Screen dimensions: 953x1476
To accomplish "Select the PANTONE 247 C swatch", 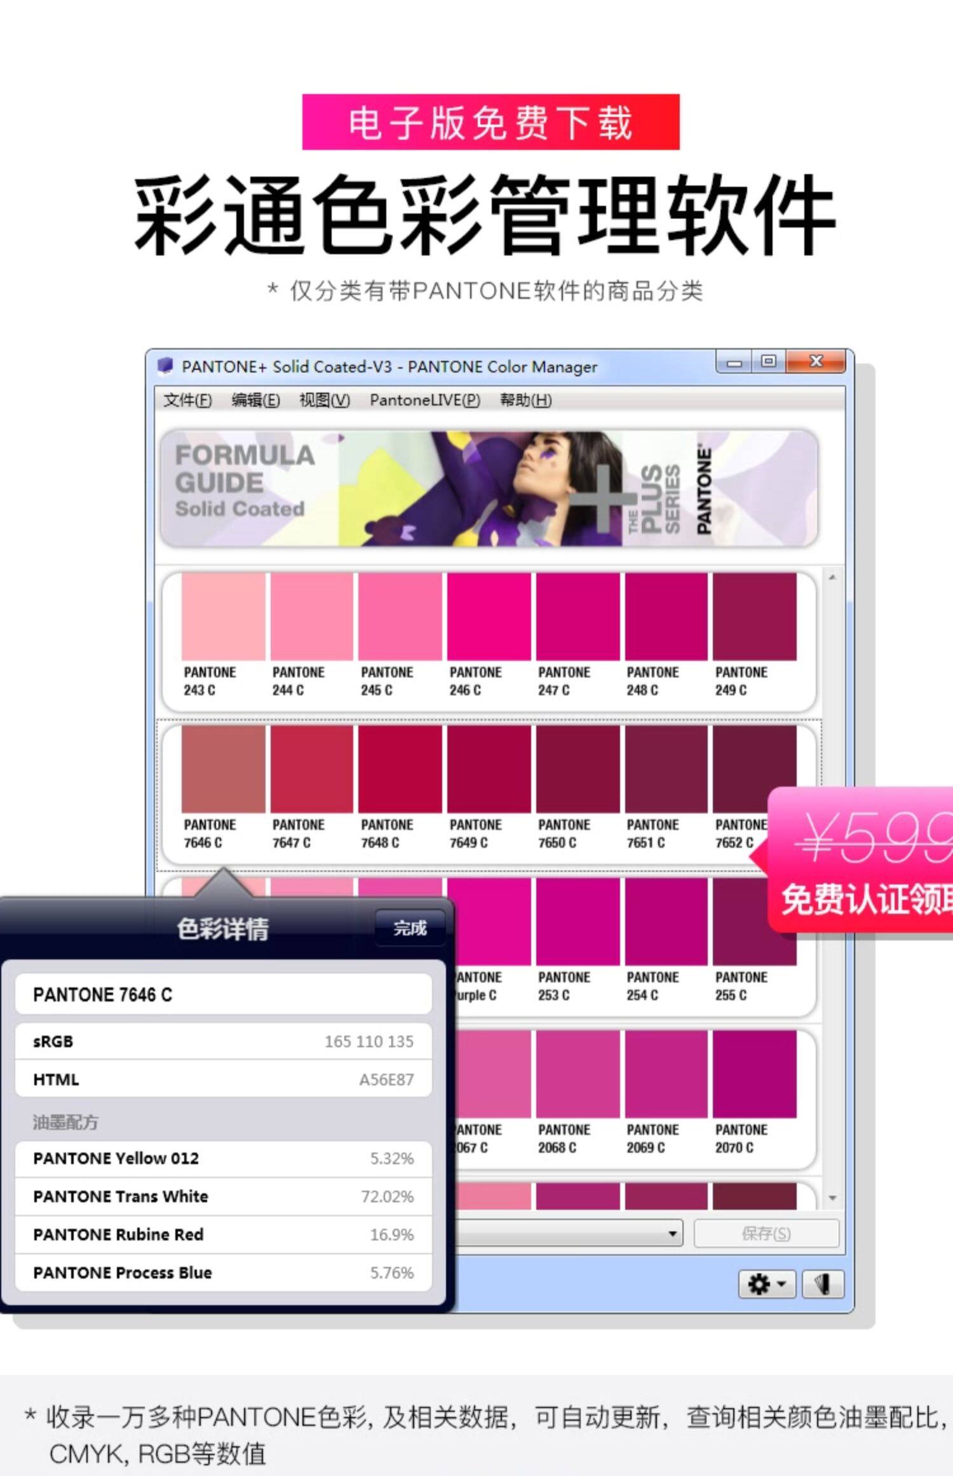I will click(578, 617).
